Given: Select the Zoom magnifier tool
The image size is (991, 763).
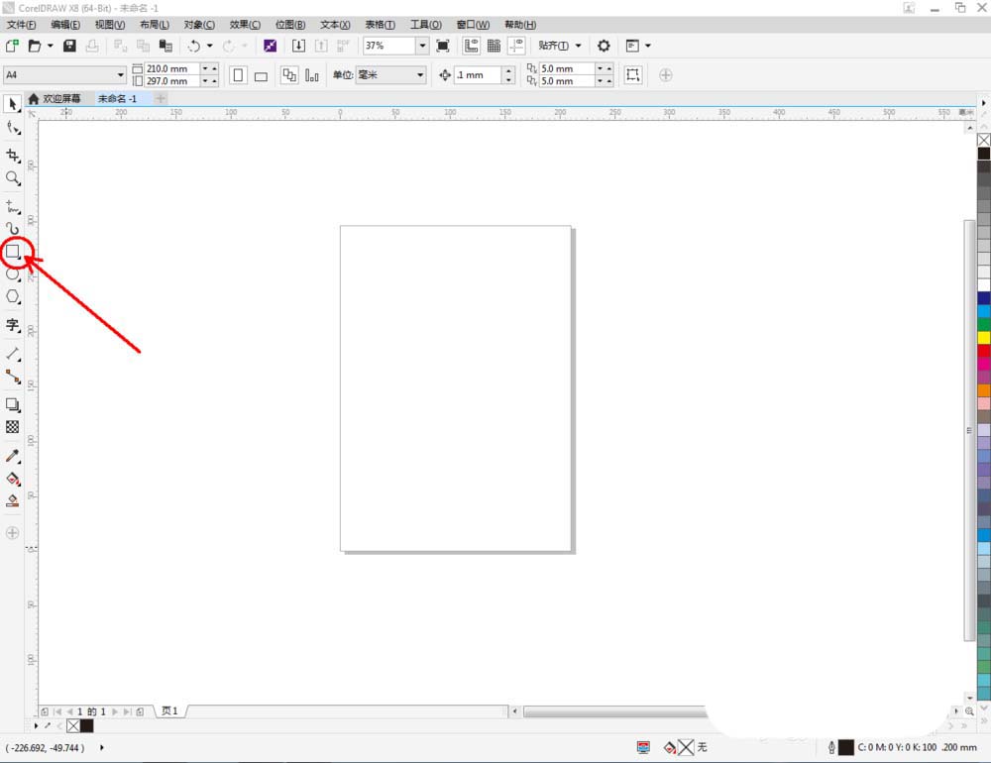Looking at the screenshot, I should pyautogui.click(x=13, y=178).
